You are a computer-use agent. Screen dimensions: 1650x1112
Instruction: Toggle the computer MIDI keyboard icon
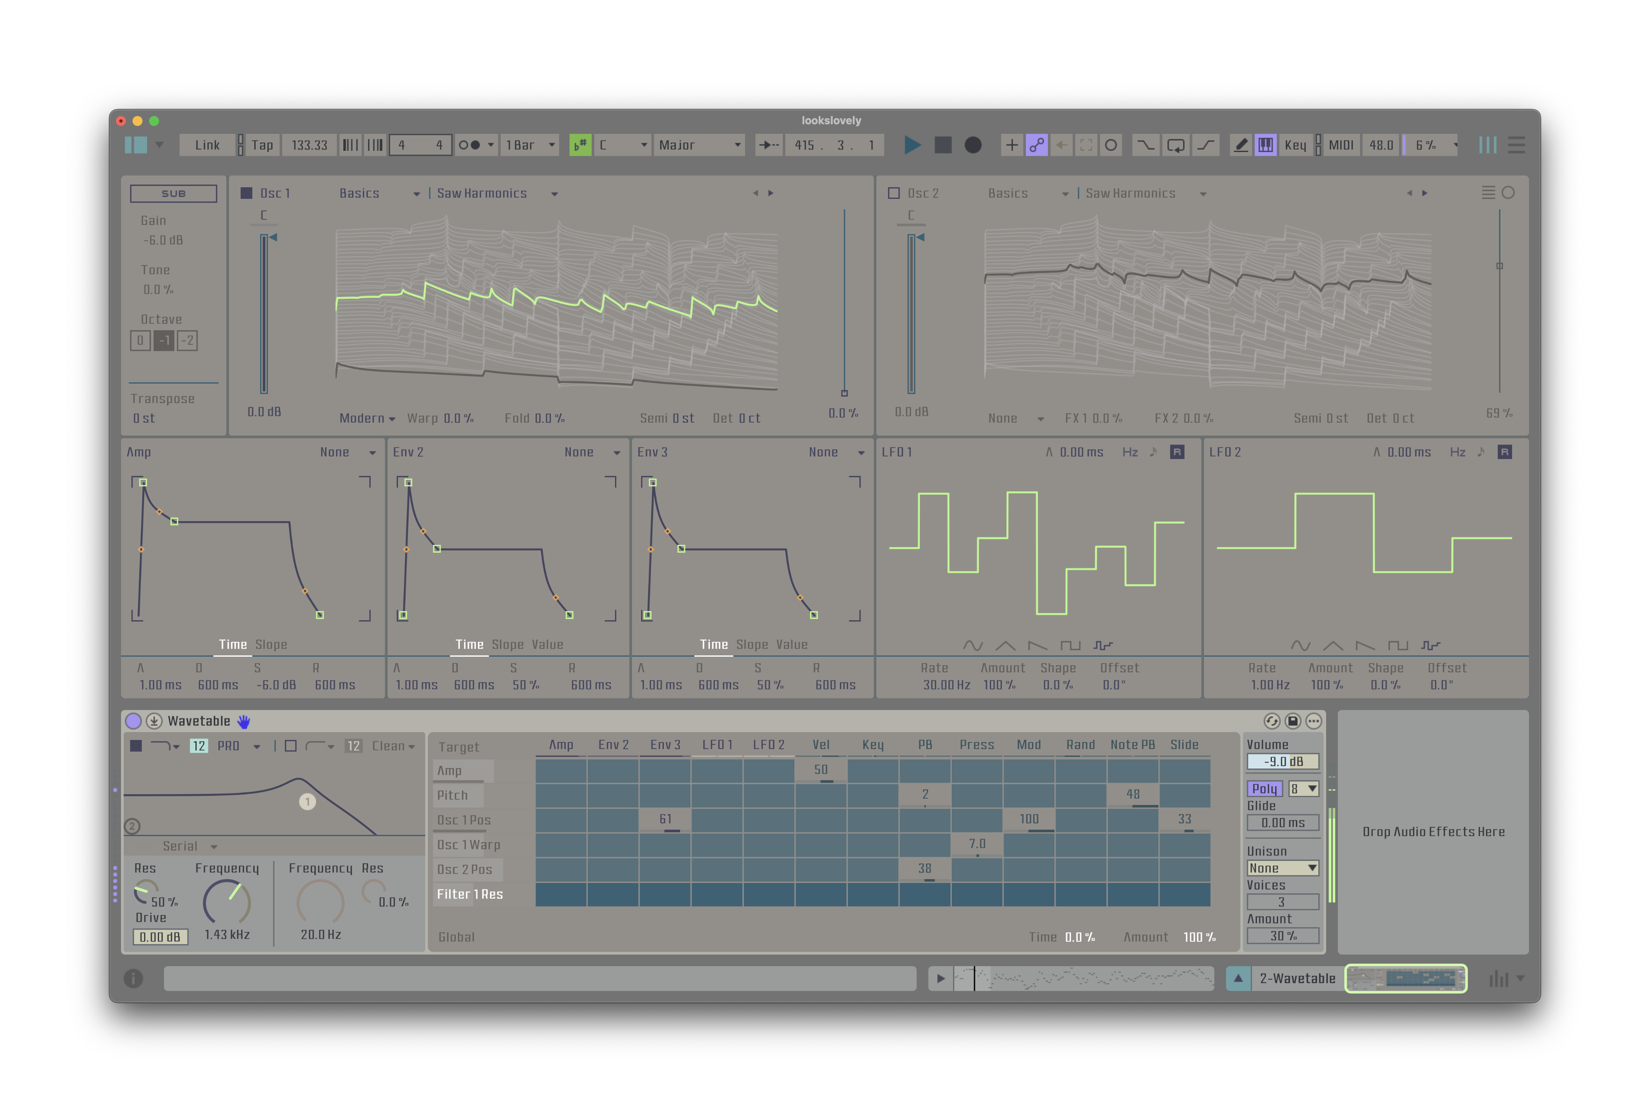pyautogui.click(x=1266, y=145)
